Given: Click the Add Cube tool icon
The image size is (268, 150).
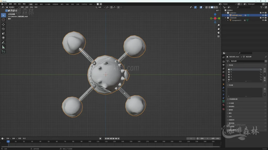Looking at the screenshot, I should [x=3, y=52].
